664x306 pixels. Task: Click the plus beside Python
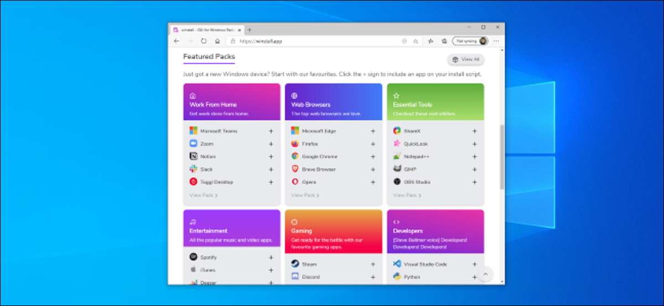click(475, 277)
